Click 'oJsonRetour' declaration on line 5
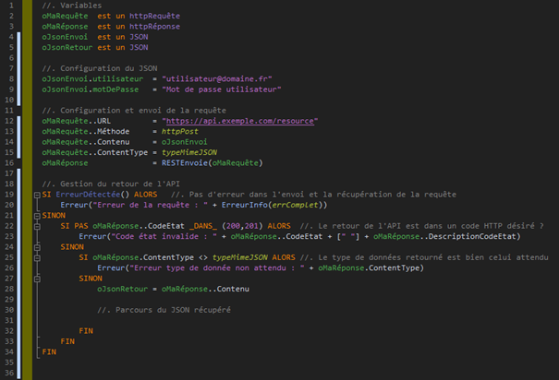 click(x=67, y=47)
